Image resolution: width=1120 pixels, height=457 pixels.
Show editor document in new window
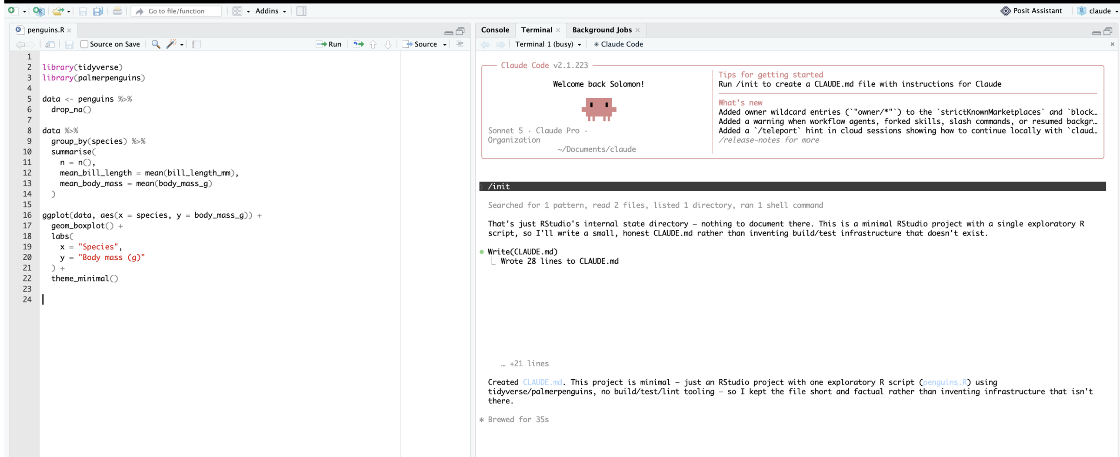[x=50, y=44]
